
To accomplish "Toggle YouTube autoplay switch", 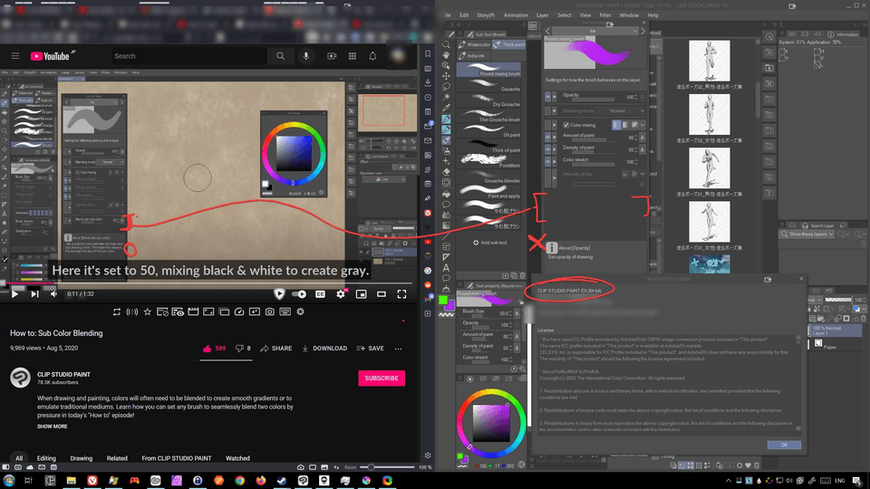I will 299,293.
